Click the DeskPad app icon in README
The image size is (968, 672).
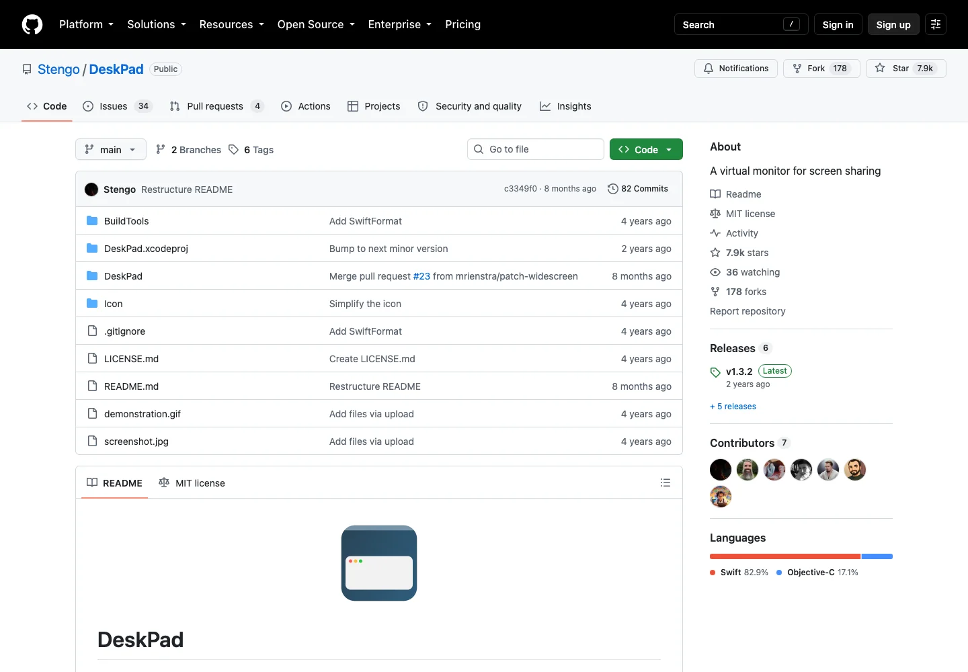point(379,563)
